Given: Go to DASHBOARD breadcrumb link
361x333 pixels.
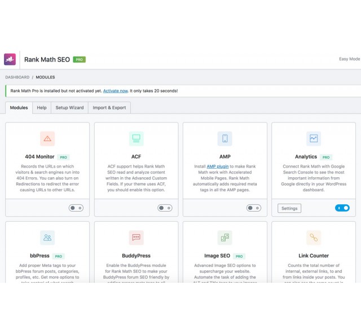Looking at the screenshot, I should [x=17, y=77].
